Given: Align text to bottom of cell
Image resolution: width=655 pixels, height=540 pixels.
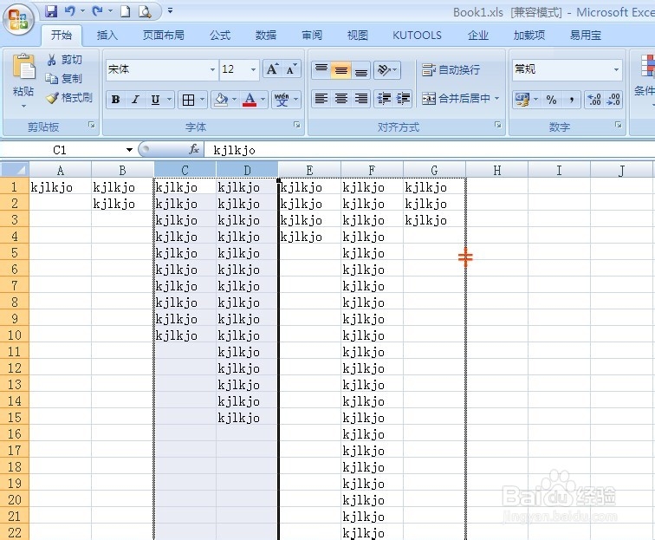Looking at the screenshot, I should click(x=361, y=70).
